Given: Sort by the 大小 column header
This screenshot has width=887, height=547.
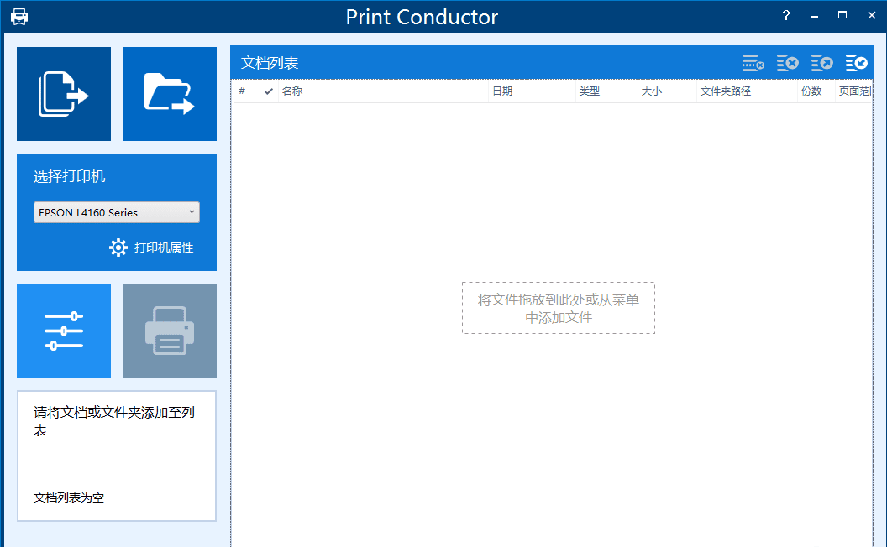Looking at the screenshot, I should [x=667, y=91].
